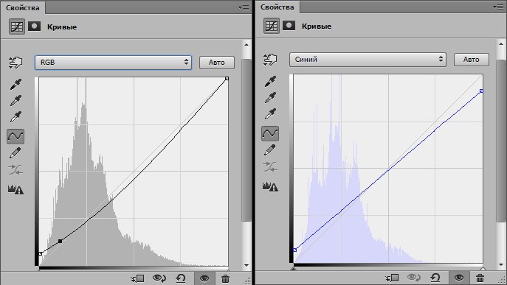This screenshot has width=507, height=285.
Task: Open the RGB channel dropdown
Action: pos(113,63)
